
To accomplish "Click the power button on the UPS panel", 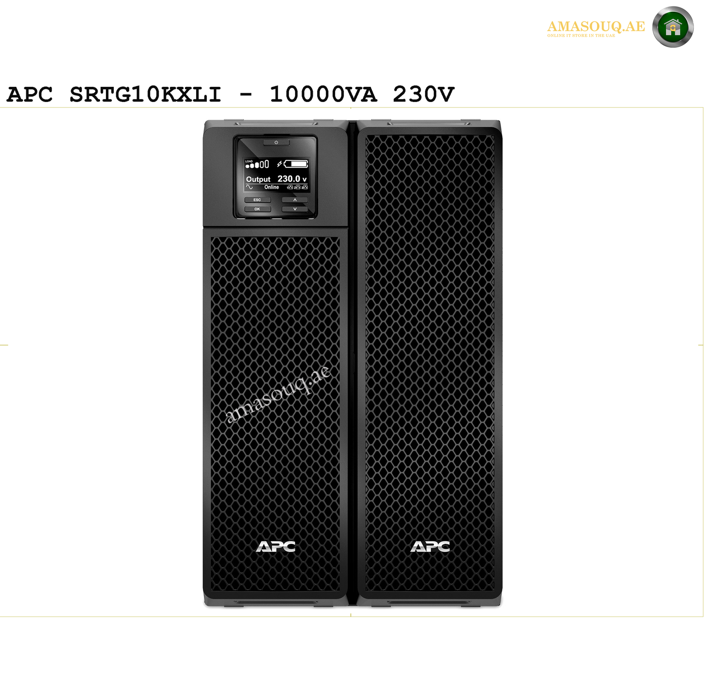I will point(277,142).
